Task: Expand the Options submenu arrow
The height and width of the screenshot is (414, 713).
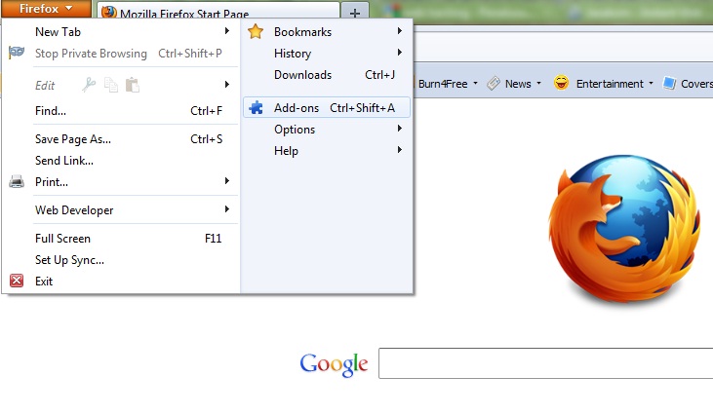Action: pos(399,129)
